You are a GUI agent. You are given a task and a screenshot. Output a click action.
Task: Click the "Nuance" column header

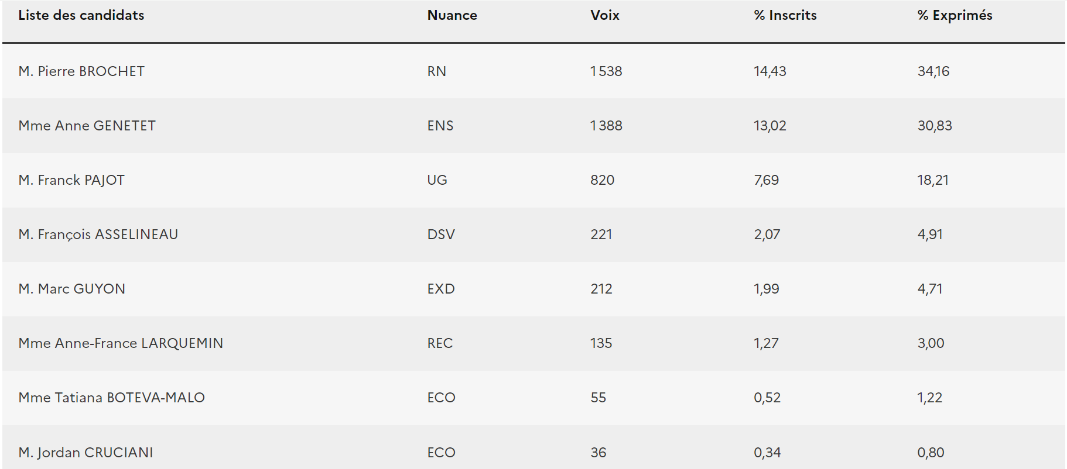(452, 16)
